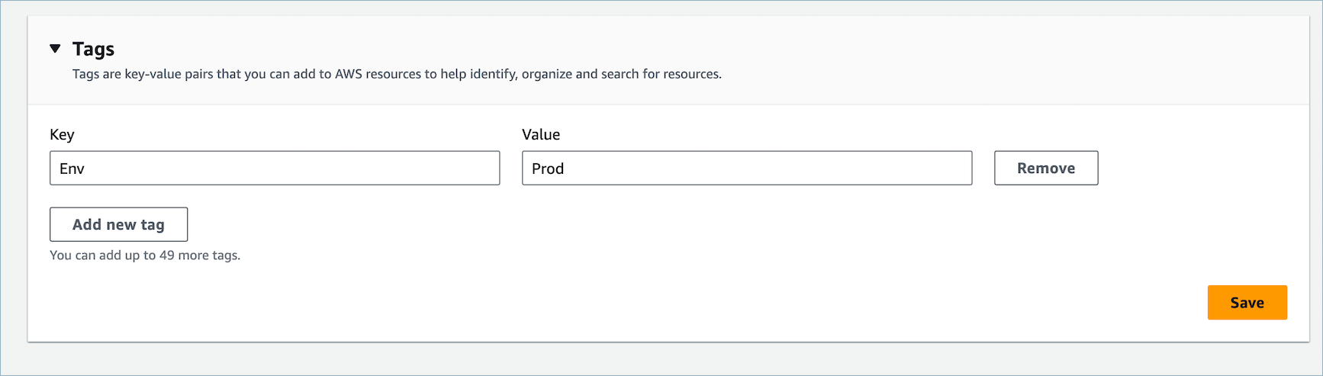Viewport: 1323px width, 376px height.
Task: Focus the text box containing Env
Action: pyautogui.click(x=275, y=168)
